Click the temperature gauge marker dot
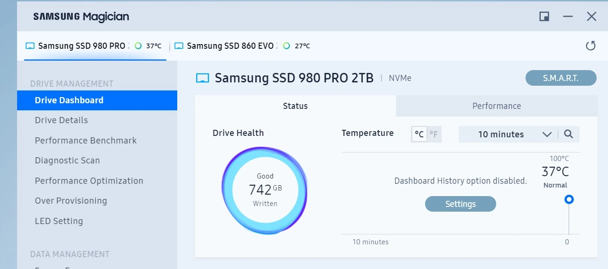 click(569, 199)
